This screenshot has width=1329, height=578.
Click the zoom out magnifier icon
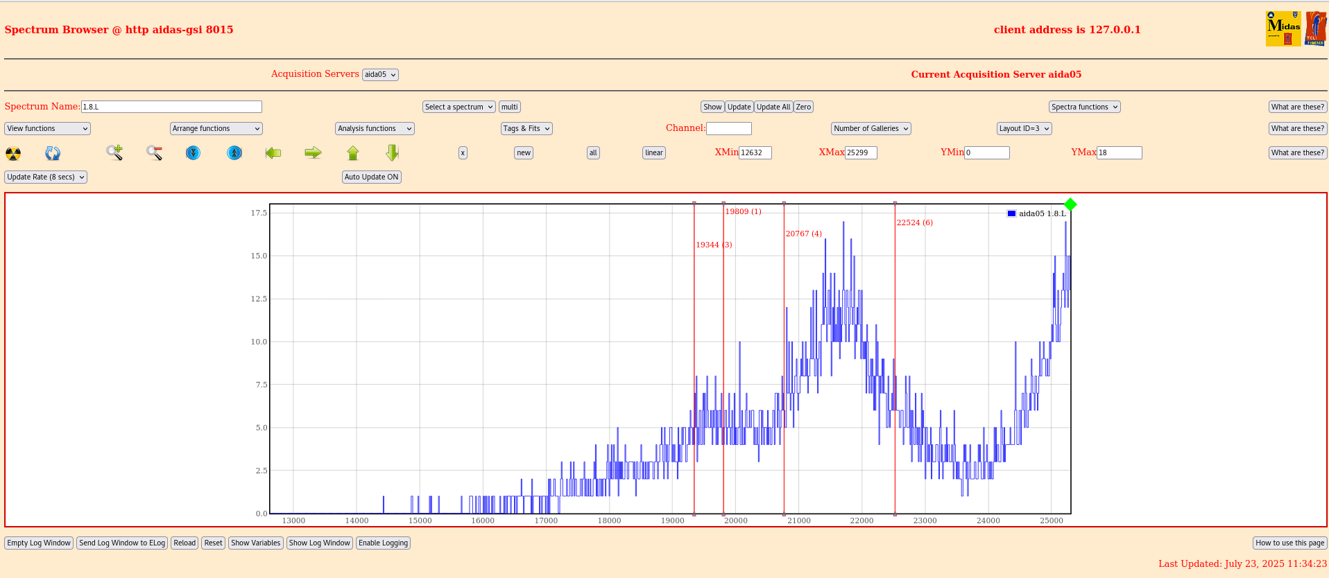point(154,152)
